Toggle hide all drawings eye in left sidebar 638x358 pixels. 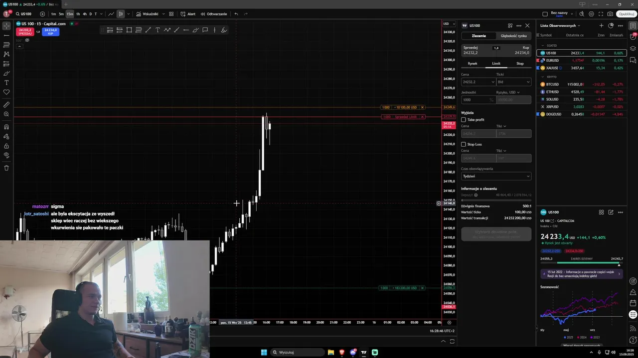coord(6,155)
